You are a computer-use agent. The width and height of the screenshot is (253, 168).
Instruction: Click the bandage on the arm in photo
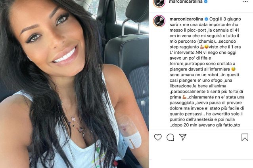pyautogui.click(x=130, y=133)
